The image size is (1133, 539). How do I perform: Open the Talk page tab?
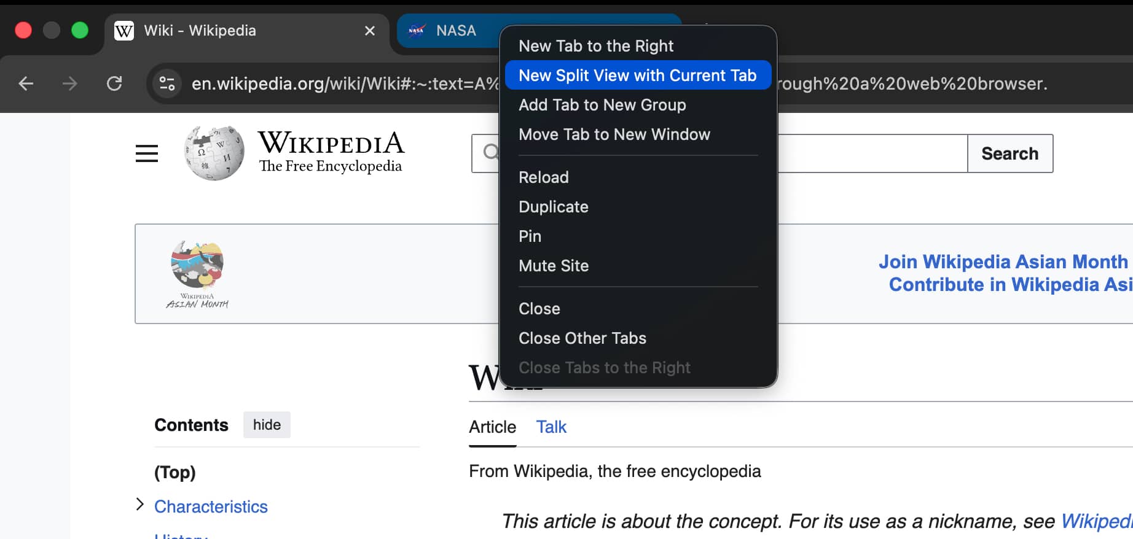pyautogui.click(x=551, y=427)
